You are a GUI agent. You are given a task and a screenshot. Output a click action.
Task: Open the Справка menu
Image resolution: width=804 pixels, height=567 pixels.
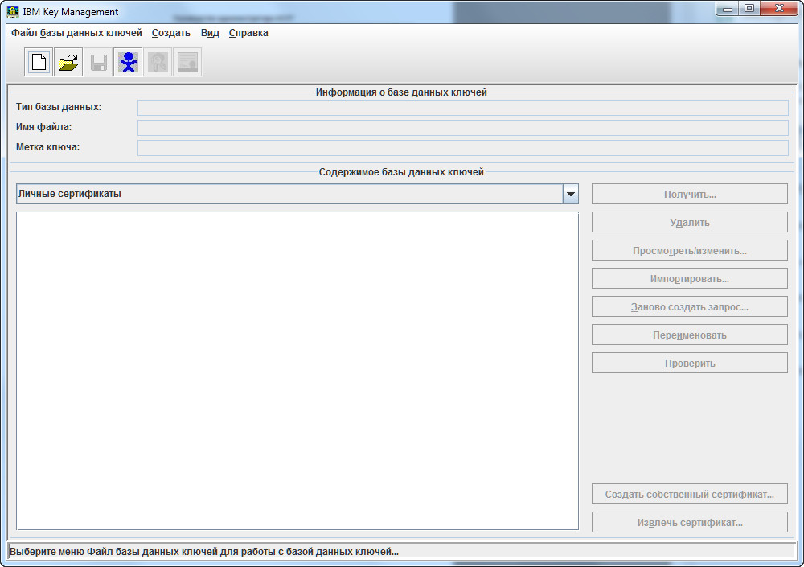click(x=248, y=33)
